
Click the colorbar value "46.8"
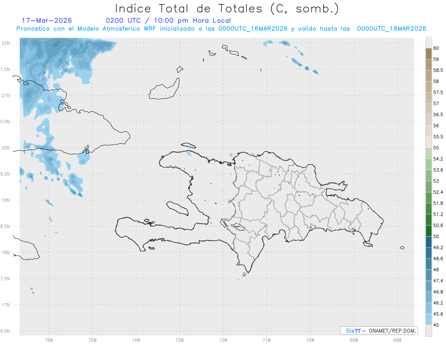pyautogui.click(x=438, y=292)
